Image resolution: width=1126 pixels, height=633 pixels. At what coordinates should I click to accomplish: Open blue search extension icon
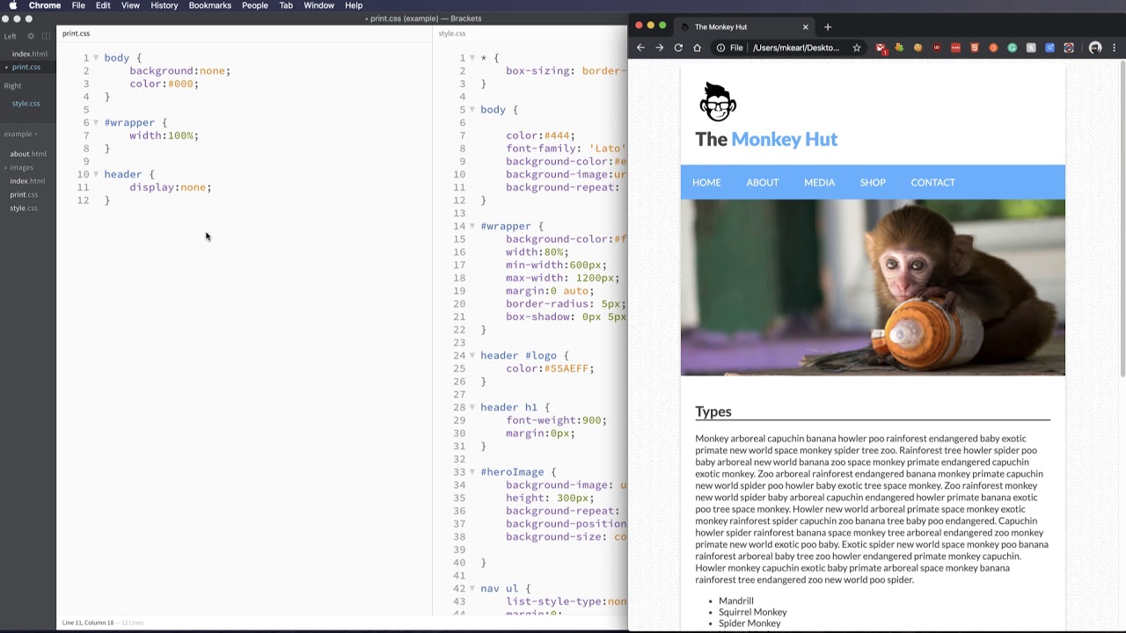click(1049, 47)
